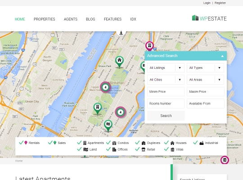Uncheck the Condos filter
This screenshot has width=243, height=180.
(108, 143)
